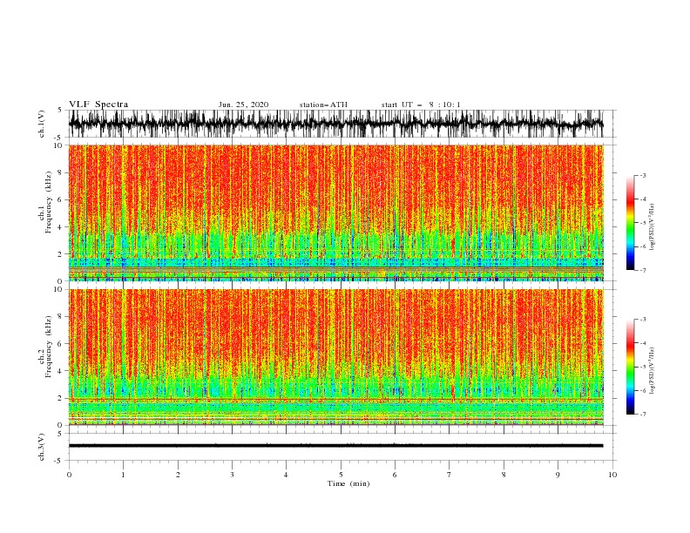The height and width of the screenshot is (533, 690).
Task: Click the "6" kHz tick on ch.1 axis
Action: [x=61, y=200]
